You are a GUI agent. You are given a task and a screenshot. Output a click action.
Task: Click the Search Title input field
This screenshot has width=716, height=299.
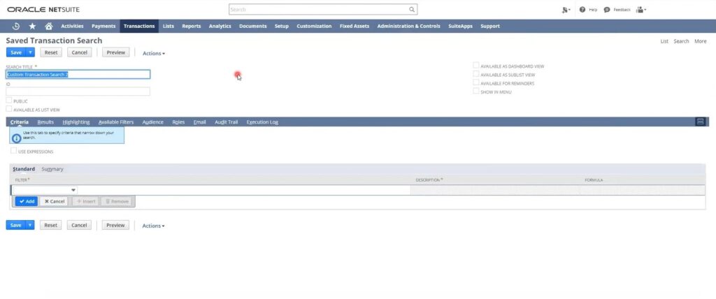78,75
